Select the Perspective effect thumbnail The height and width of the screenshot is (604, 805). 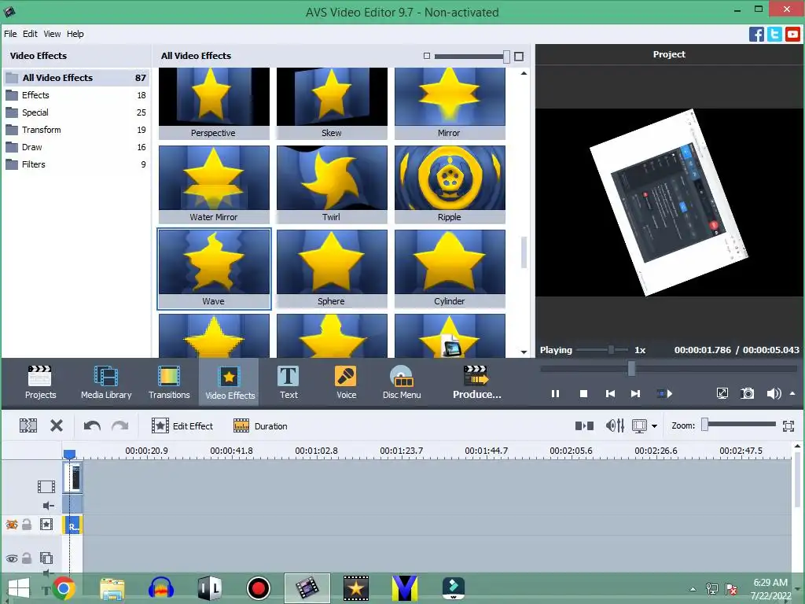pos(214,103)
